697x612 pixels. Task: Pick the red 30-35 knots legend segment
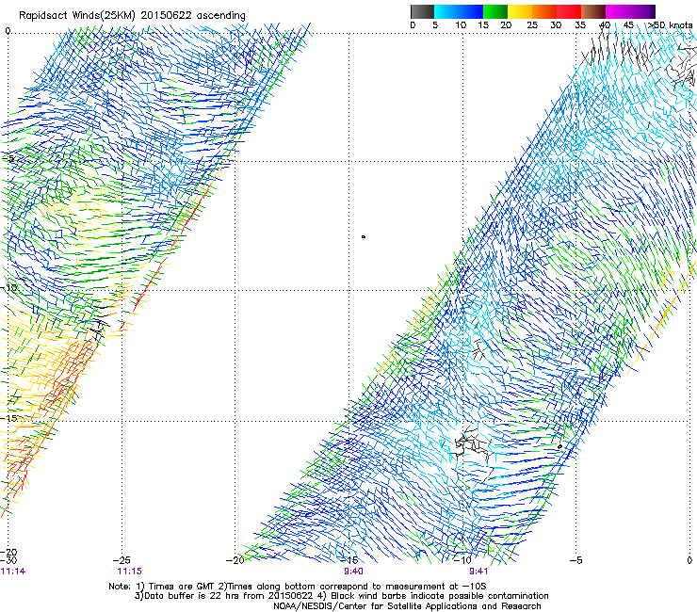click(569, 11)
